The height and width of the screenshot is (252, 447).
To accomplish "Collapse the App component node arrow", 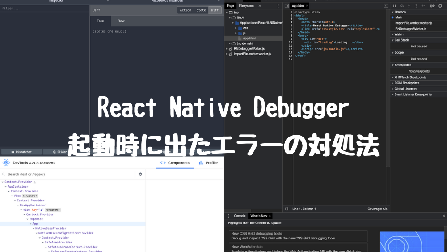I will point(30,224).
